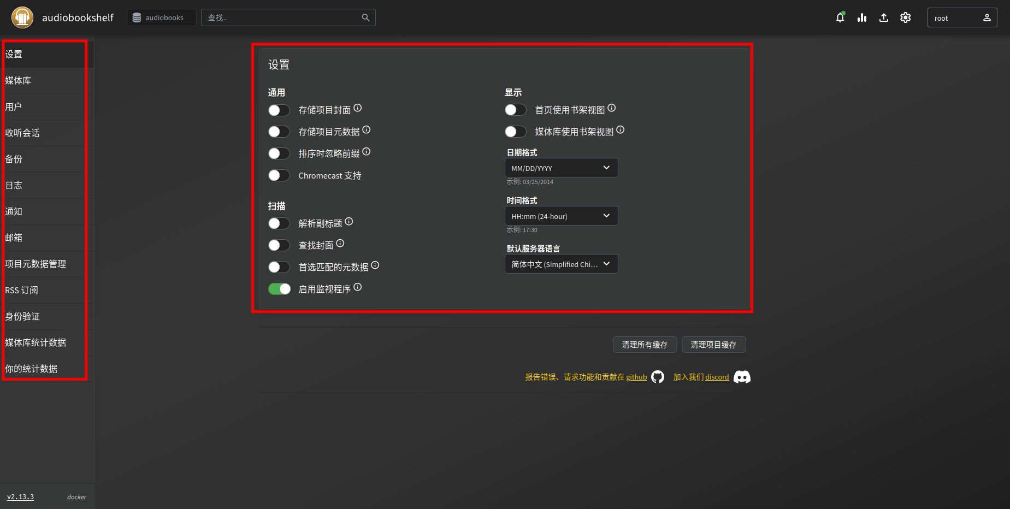Click the database icon in audiobooks button
This screenshot has width=1010, height=509.
pyautogui.click(x=137, y=17)
